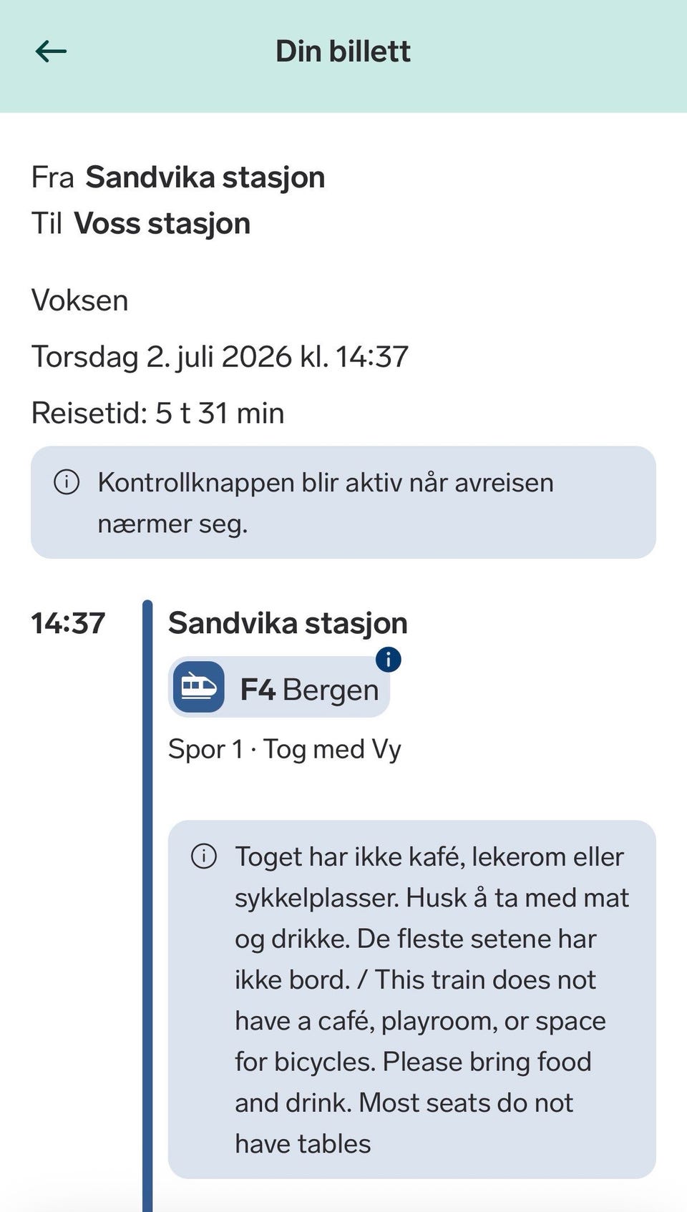Tap the Fra Sandvika stasjon line
This screenshot has height=1212, width=687.
point(178,177)
